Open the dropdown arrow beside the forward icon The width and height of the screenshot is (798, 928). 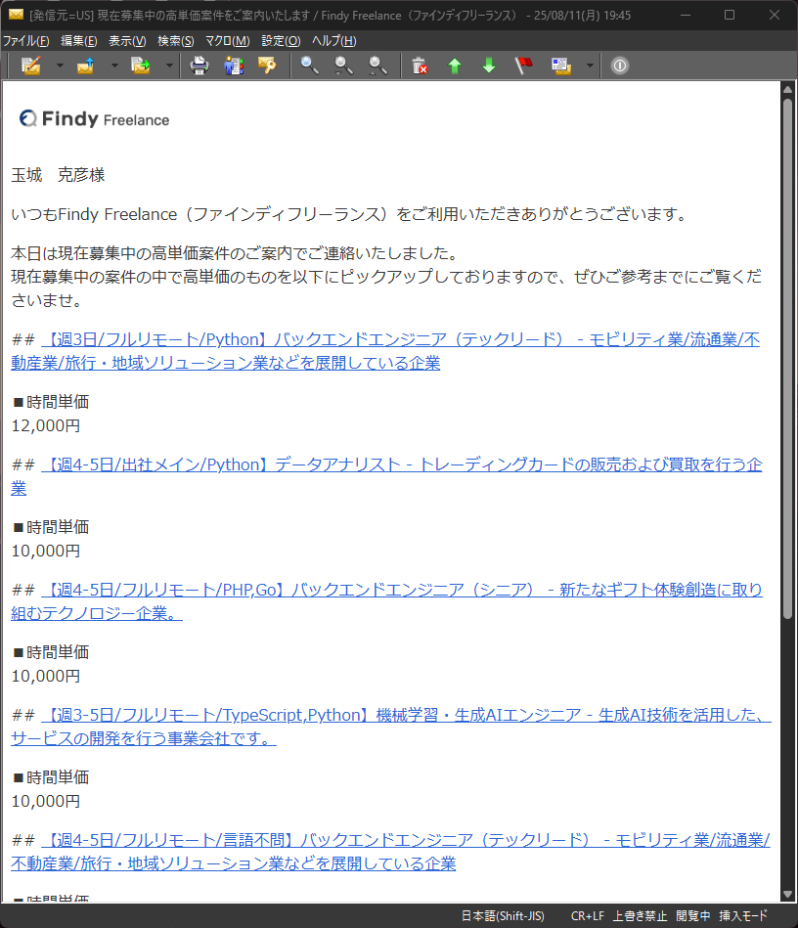click(x=169, y=66)
